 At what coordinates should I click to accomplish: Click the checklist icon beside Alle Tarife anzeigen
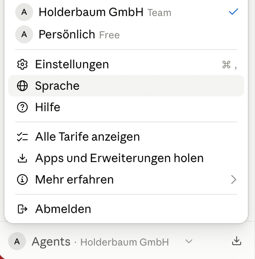coord(22,137)
